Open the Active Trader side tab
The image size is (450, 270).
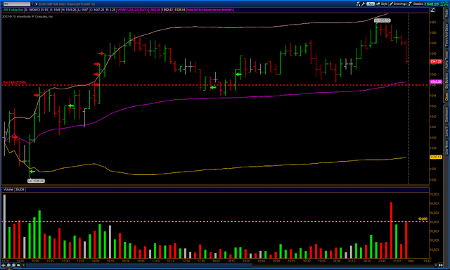pos(446,60)
